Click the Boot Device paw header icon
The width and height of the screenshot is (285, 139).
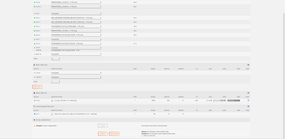[x=34, y=93]
